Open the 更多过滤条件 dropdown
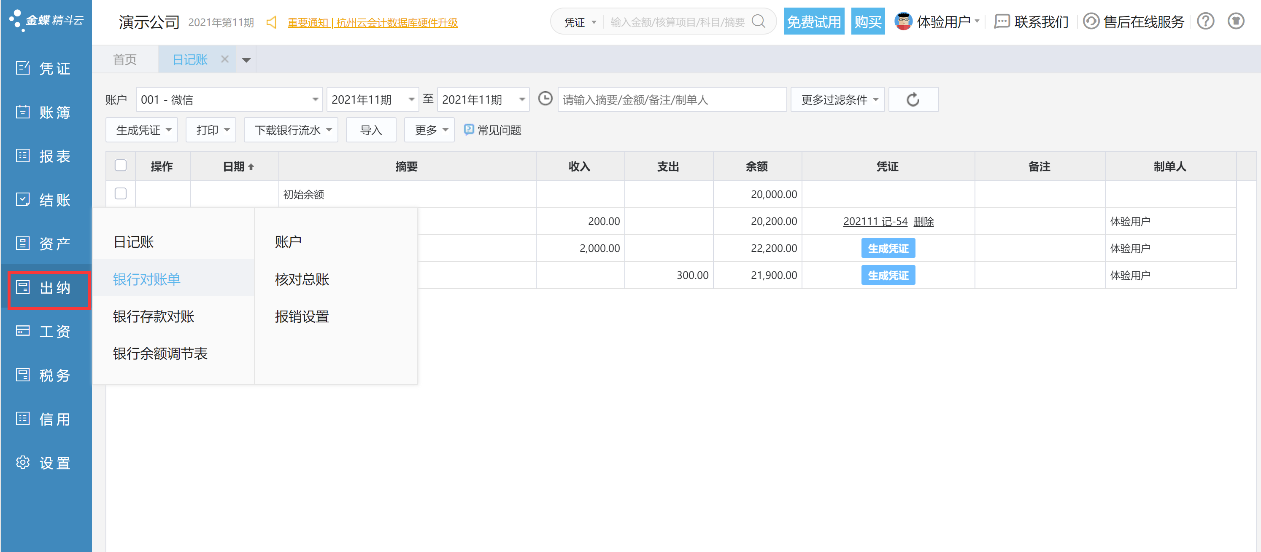Screen dimensions: 1261x552 click(x=838, y=100)
